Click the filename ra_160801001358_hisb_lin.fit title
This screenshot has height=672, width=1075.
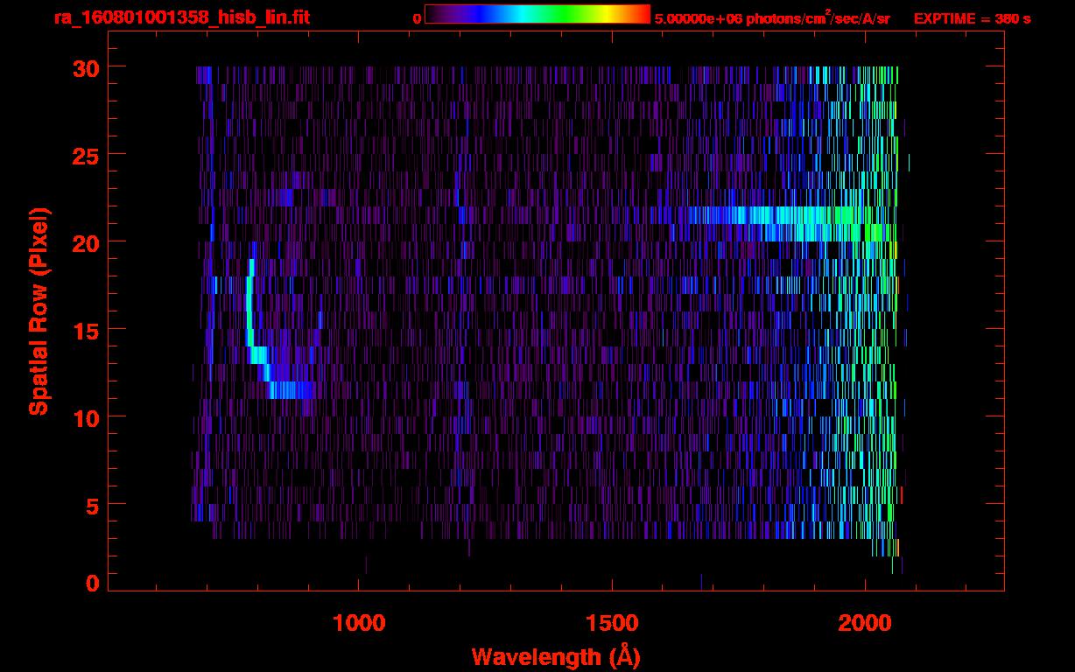(x=181, y=17)
